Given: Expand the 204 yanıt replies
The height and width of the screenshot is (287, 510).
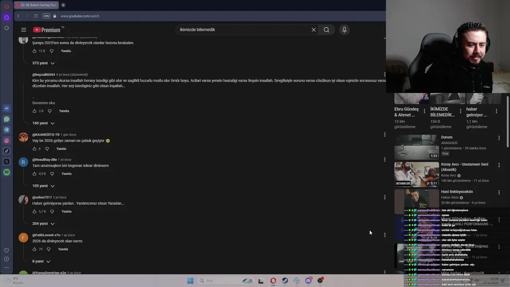Looking at the screenshot, I should (x=43, y=224).
